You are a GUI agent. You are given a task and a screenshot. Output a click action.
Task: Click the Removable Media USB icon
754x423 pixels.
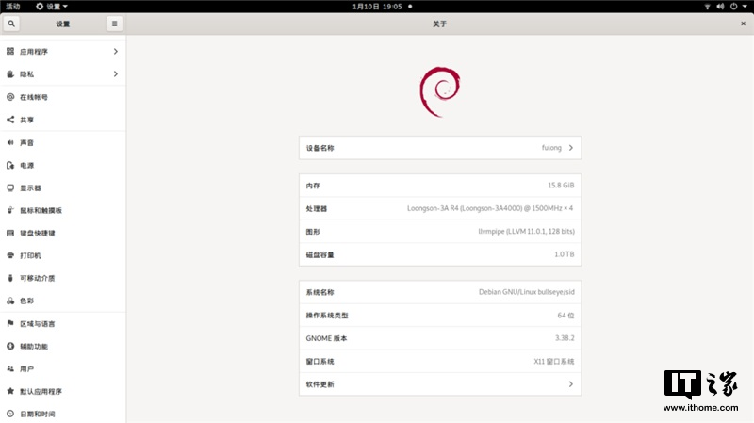(10, 278)
